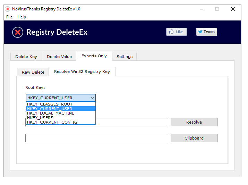Close the Registry DeleteEx window
248x185 pixels.
click(233, 9)
